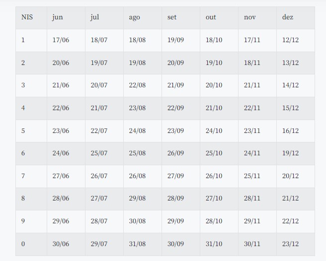Select the 20/12 date cell
Image resolution: width=326 pixels, height=261 pixels.
tap(290, 176)
